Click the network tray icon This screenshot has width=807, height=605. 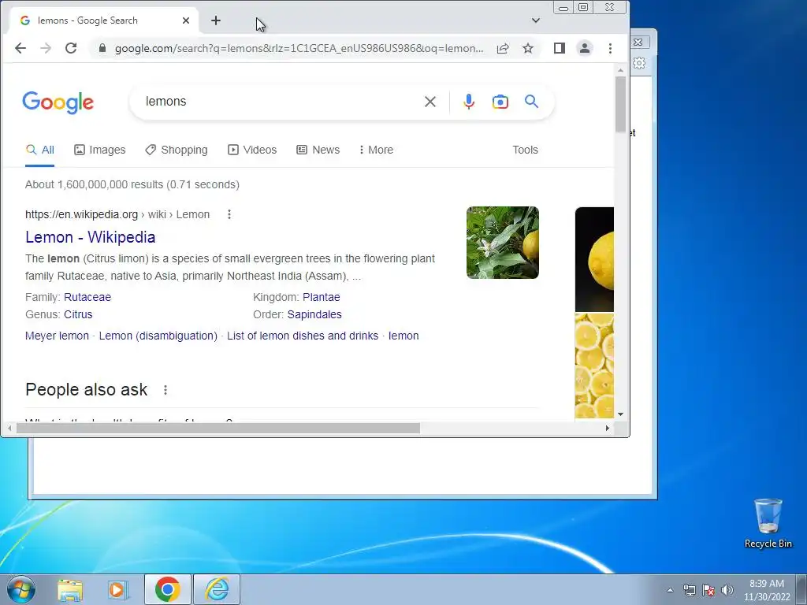click(x=689, y=591)
